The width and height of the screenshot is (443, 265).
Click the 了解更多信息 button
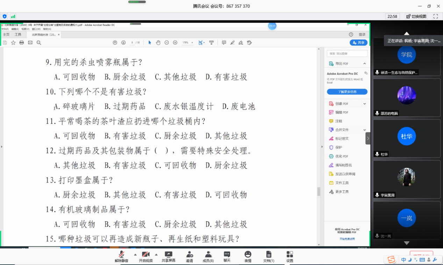(347, 92)
